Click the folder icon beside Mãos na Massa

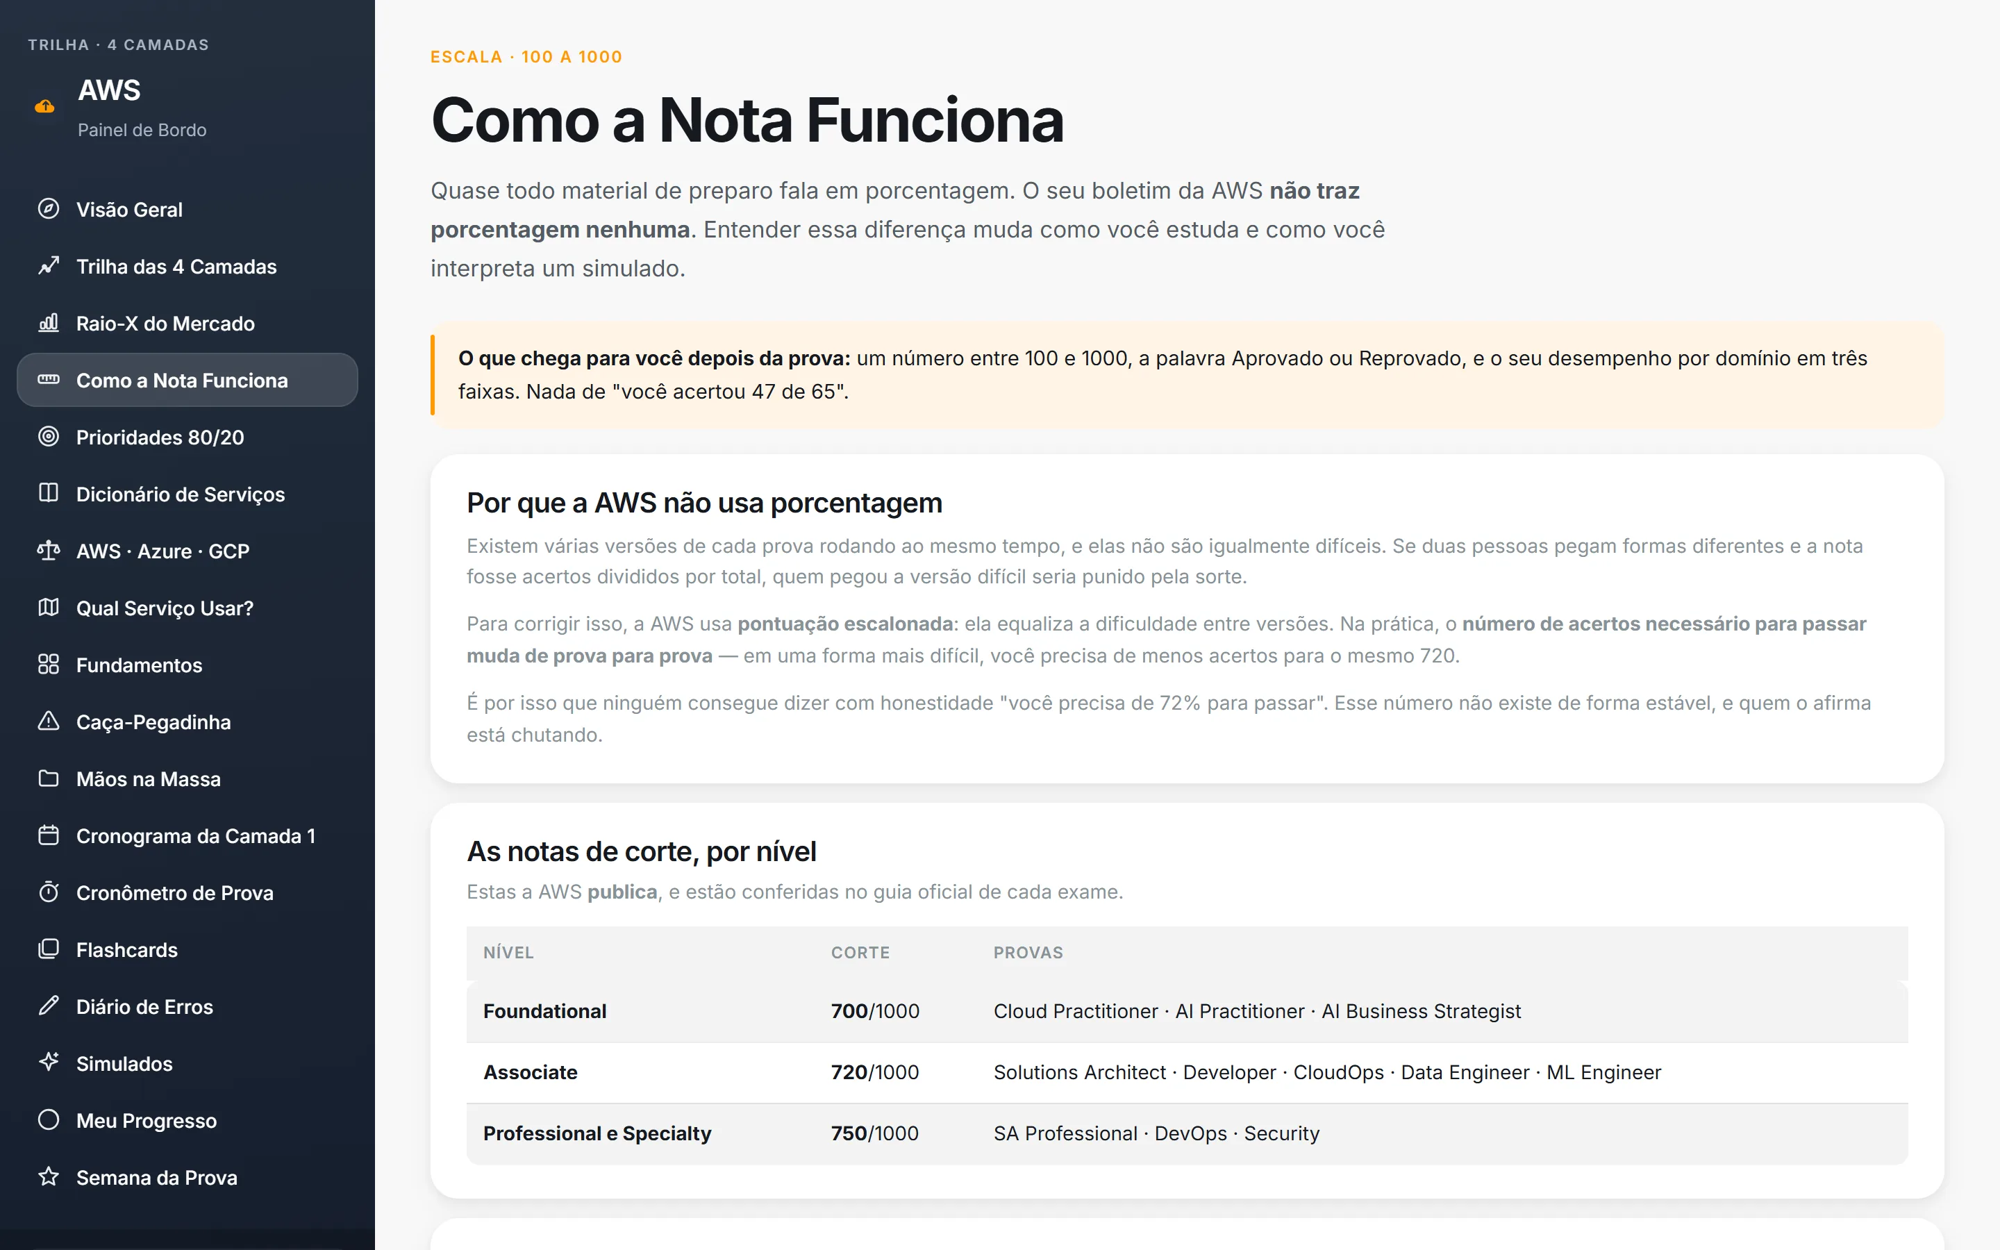pyautogui.click(x=49, y=778)
